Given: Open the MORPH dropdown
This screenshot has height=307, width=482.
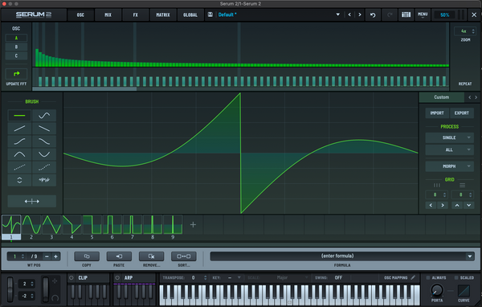Looking at the screenshot, I should click(449, 166).
